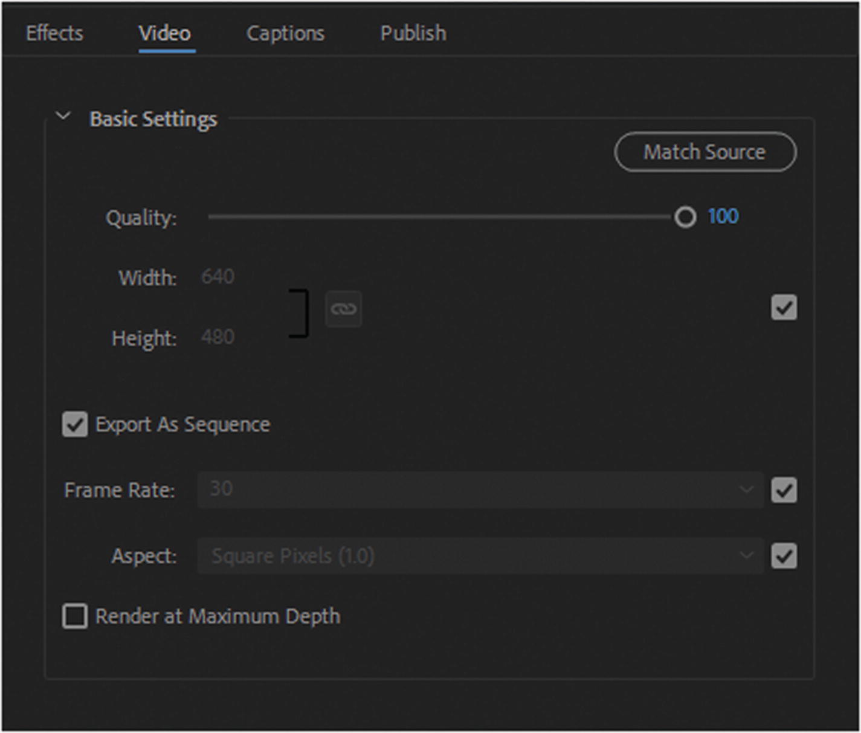Click the Quality slider handle

685,217
